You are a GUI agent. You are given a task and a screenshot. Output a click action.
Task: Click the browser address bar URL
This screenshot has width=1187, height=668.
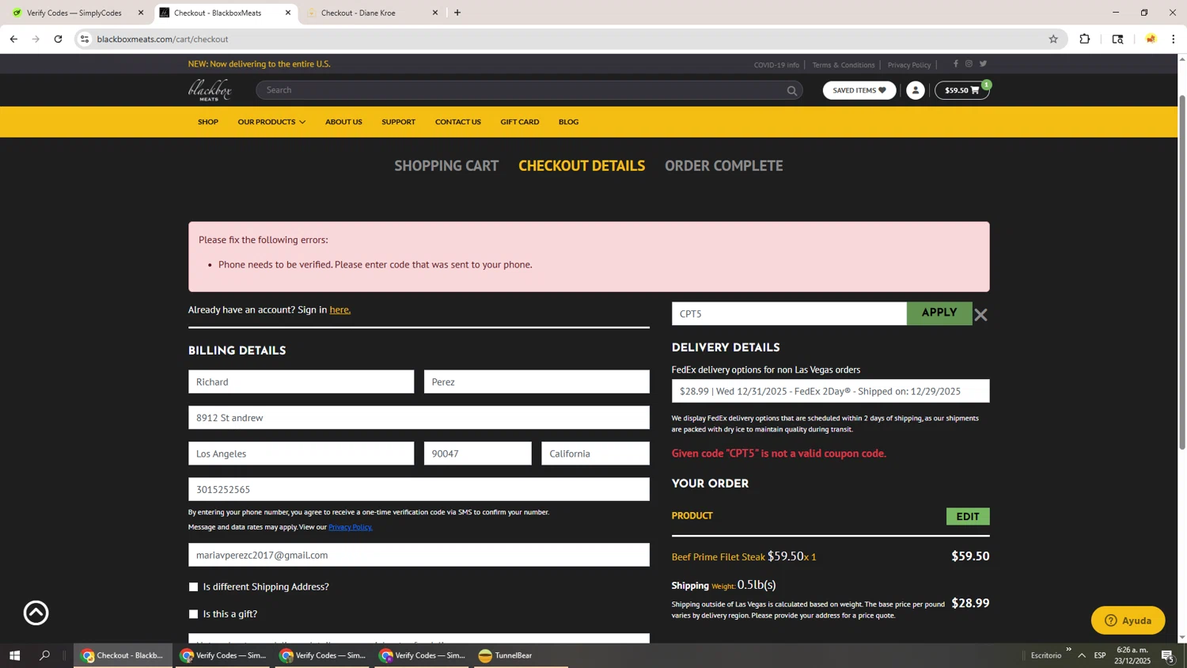pyautogui.click(x=163, y=39)
